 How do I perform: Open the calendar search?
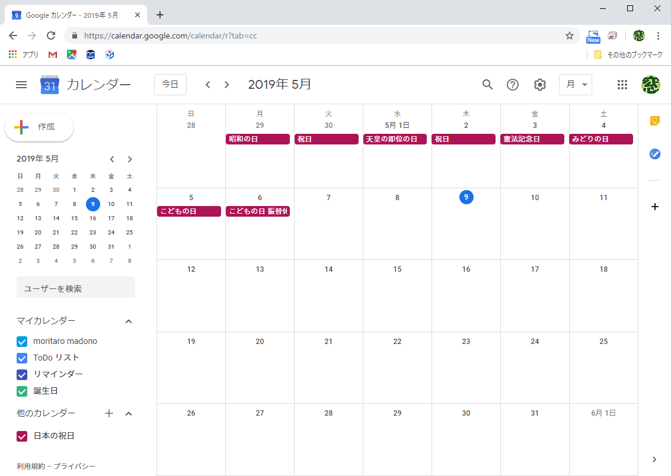click(487, 85)
